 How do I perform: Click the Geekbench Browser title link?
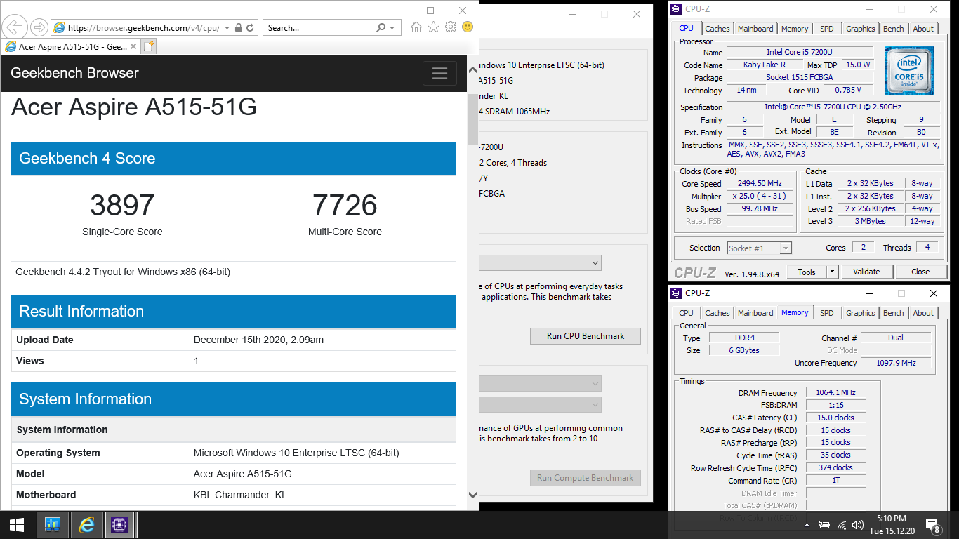tap(74, 73)
